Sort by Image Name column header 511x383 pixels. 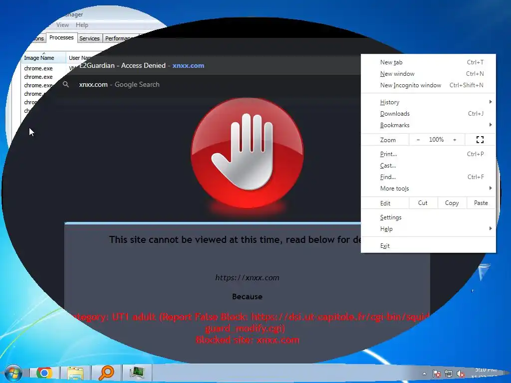pos(44,58)
